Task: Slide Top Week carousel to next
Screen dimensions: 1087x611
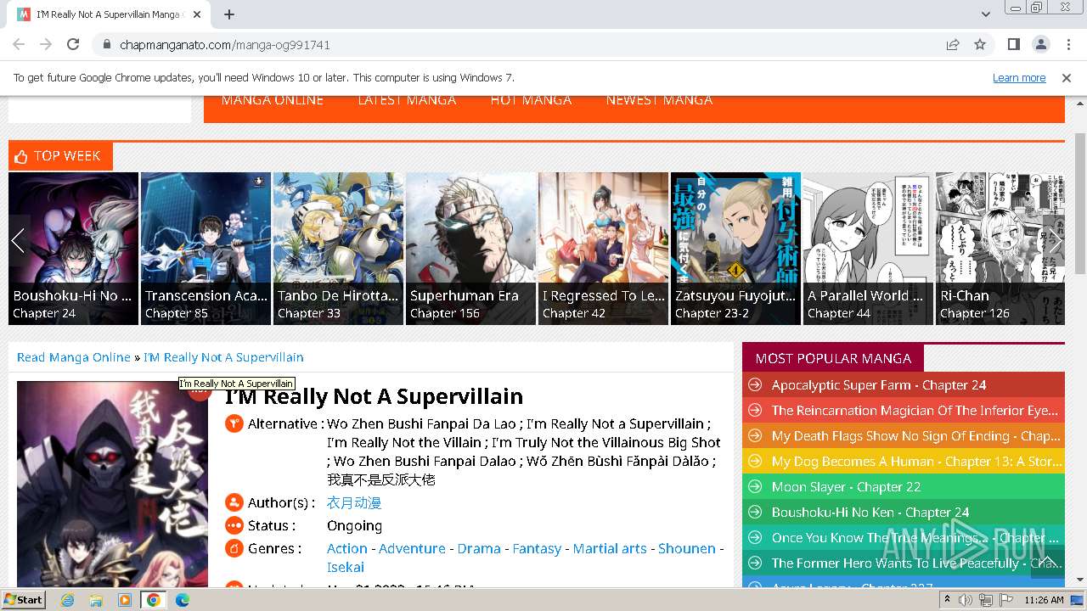Action: click(x=1054, y=240)
